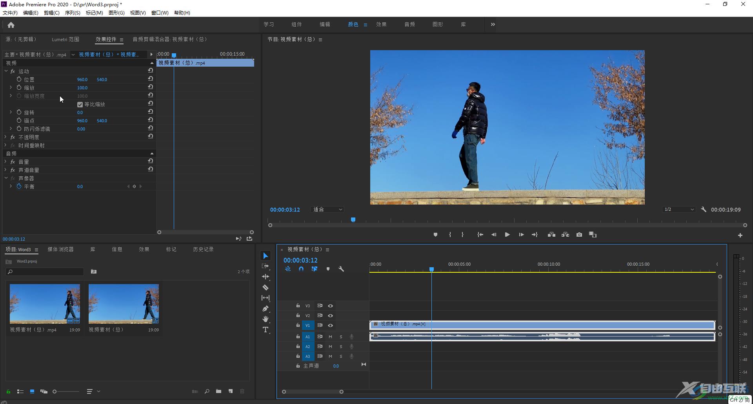Open program monitor settings wrench

(704, 210)
